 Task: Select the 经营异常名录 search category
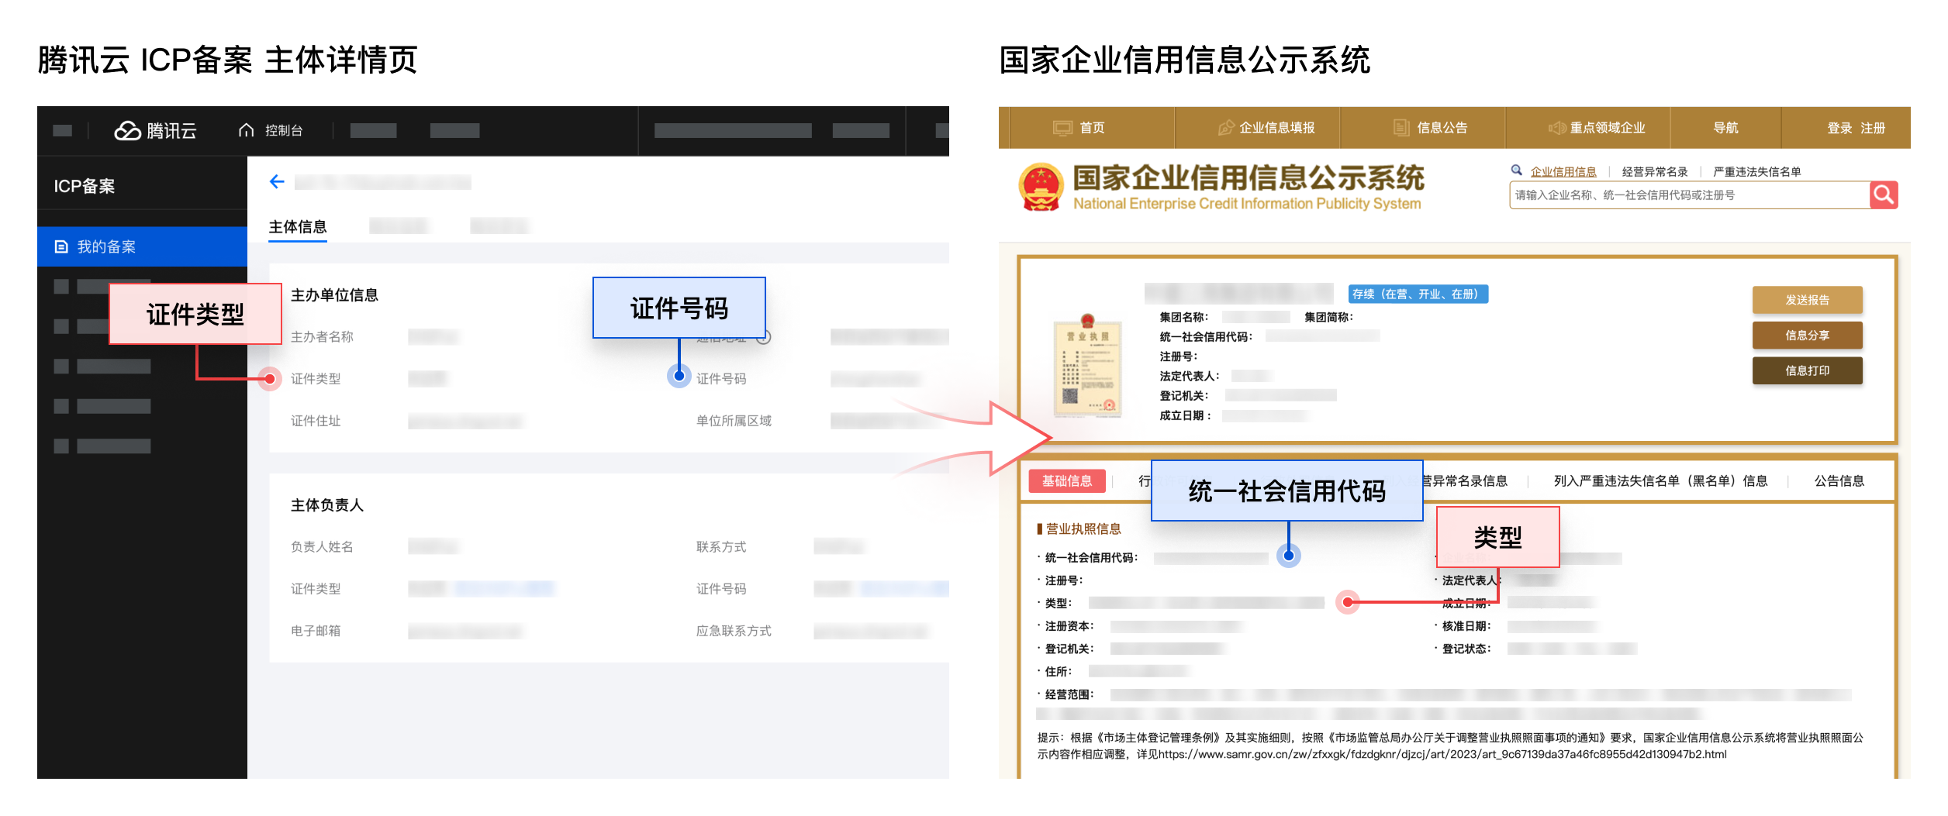tap(1655, 171)
